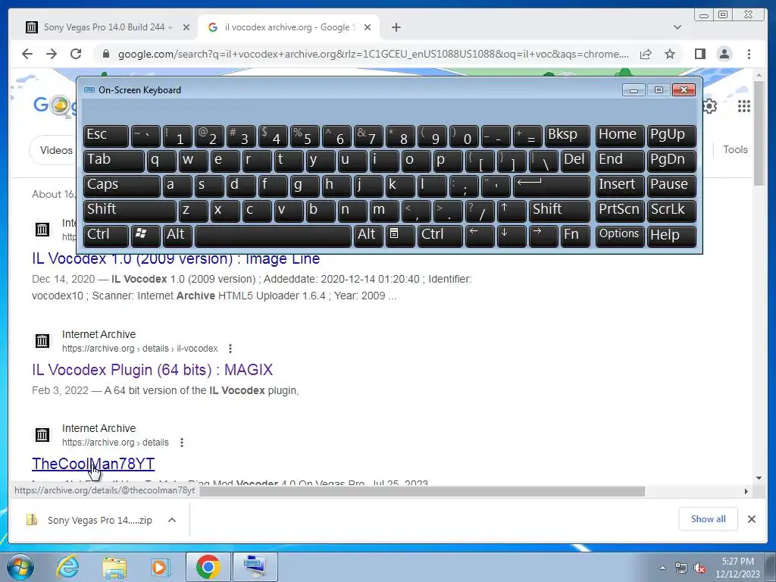Viewport: 776px width, 582px height.
Task: Launch Internet Explorer from taskbar
Action: coord(67,567)
